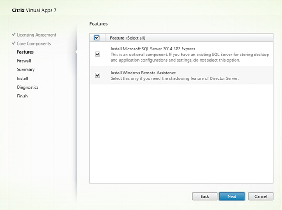Select the Firewall step in sidebar
The height and width of the screenshot is (210, 282).
pos(24,61)
